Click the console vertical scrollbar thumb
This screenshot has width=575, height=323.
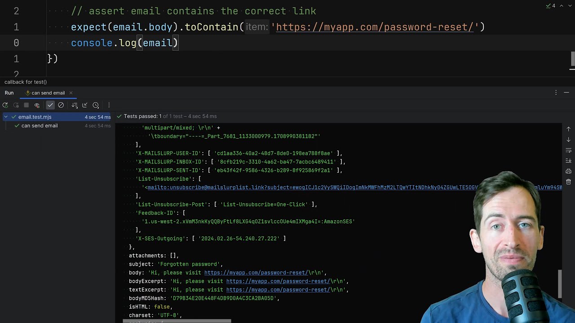pos(560,284)
